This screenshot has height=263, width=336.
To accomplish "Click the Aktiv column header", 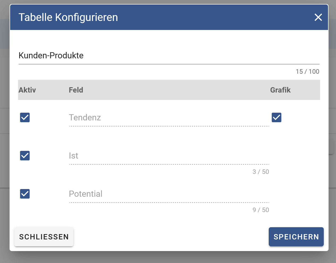I will pos(27,90).
